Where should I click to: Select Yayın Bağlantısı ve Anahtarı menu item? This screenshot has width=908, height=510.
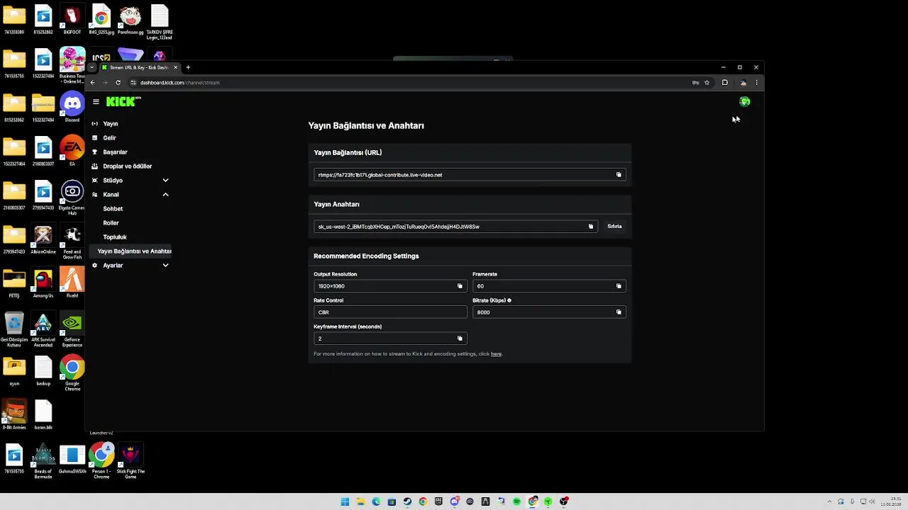tap(131, 251)
